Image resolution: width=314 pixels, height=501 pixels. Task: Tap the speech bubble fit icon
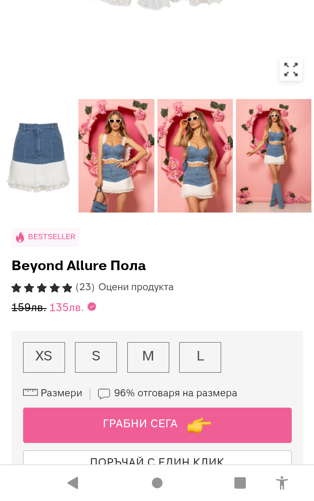(x=104, y=394)
